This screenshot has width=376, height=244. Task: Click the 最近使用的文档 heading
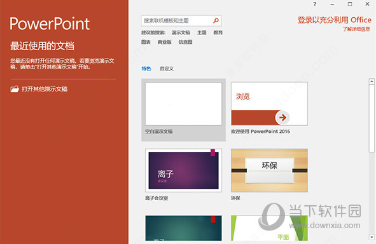point(42,46)
